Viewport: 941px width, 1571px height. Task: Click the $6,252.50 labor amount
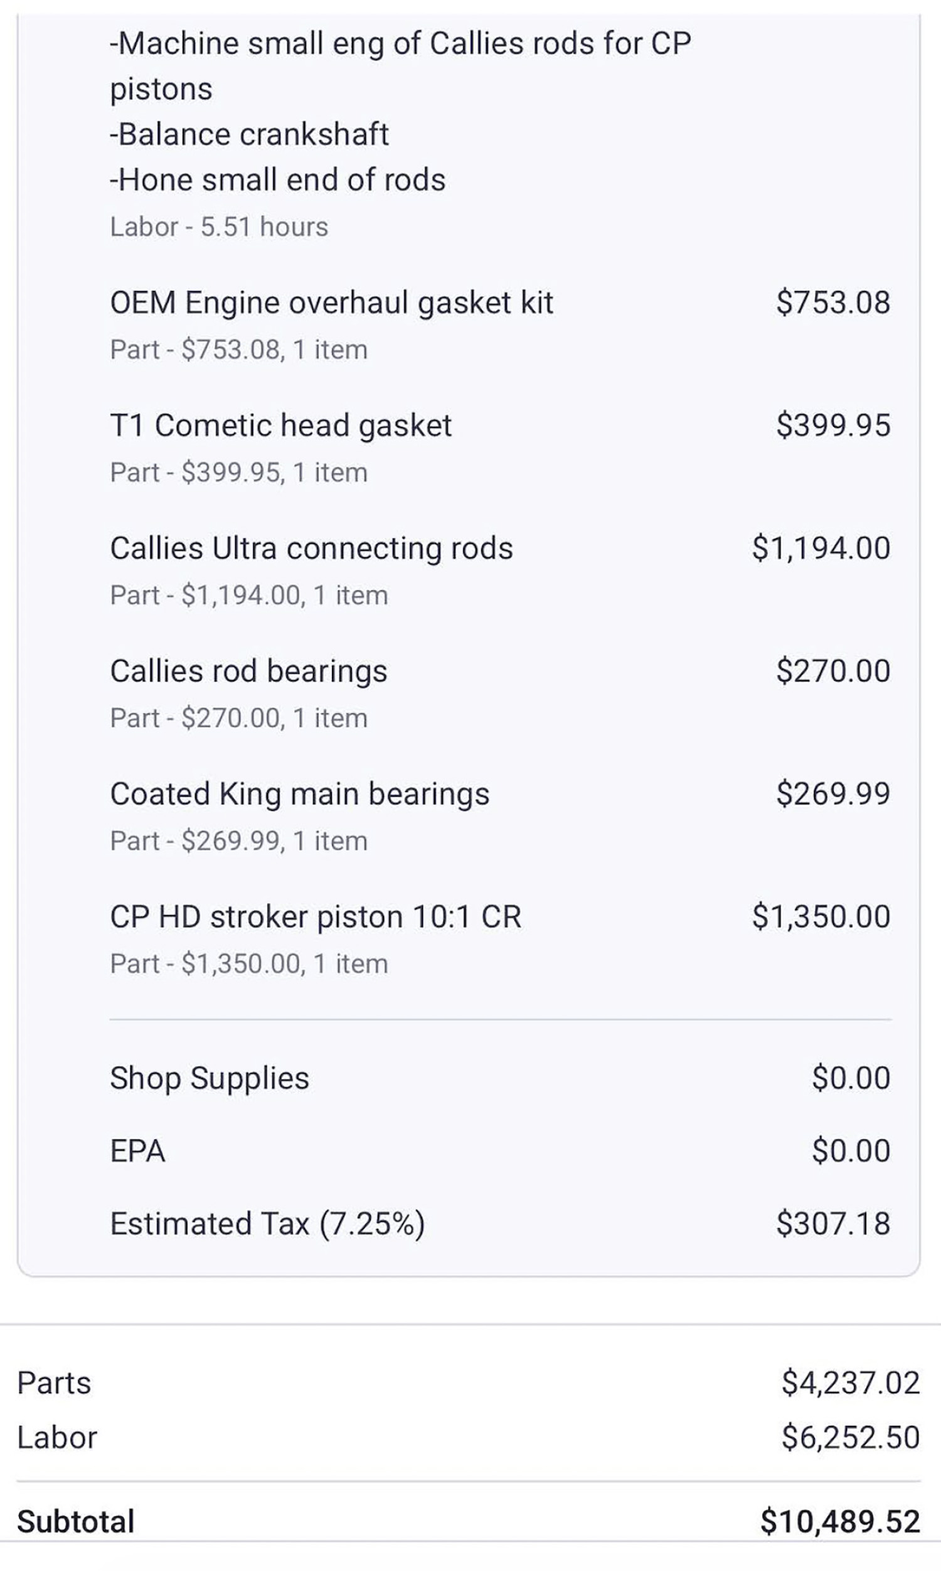[849, 1438]
